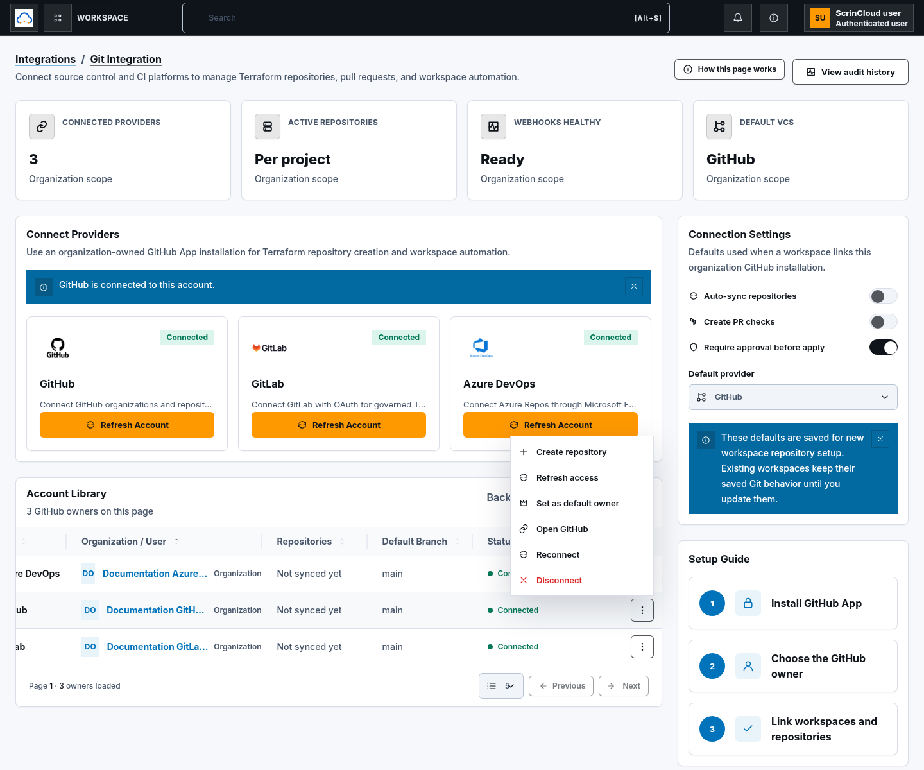
Task: Click the shield icon by Require approval
Action: [x=694, y=347]
